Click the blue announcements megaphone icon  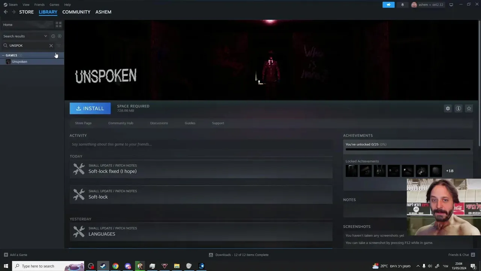[389, 5]
